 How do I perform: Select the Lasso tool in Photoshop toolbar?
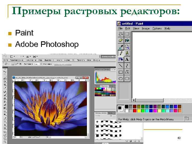[5, 78]
